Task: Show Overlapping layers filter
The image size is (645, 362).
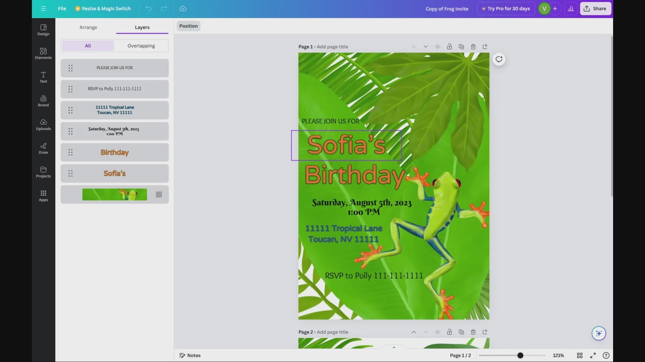Action: [x=141, y=46]
